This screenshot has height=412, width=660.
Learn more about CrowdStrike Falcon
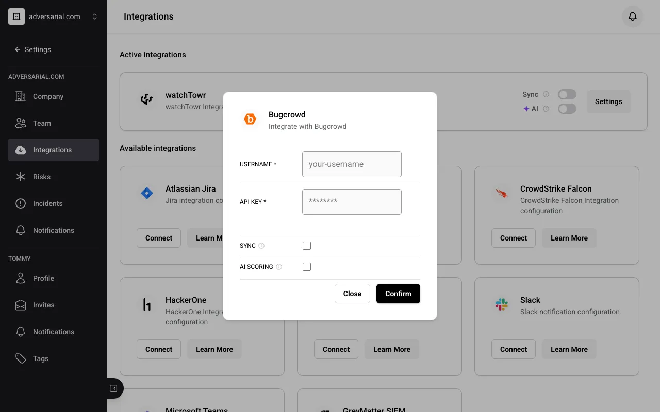[569, 238]
